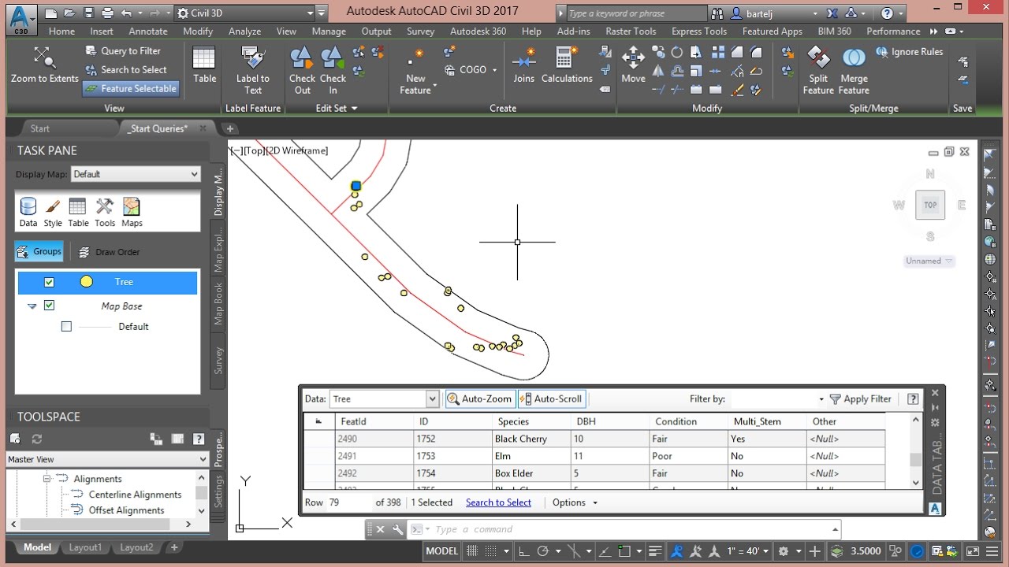The width and height of the screenshot is (1009, 567).
Task: Click the TOP face of ViewCube
Action: (x=930, y=205)
